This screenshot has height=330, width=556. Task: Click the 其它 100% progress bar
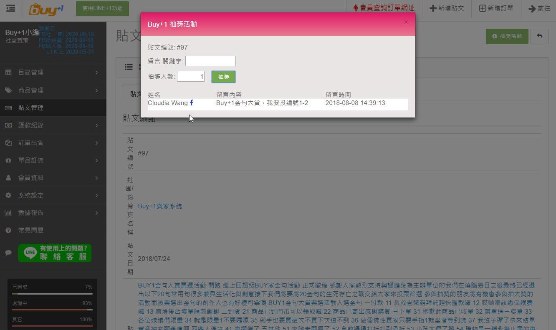click(x=52, y=326)
